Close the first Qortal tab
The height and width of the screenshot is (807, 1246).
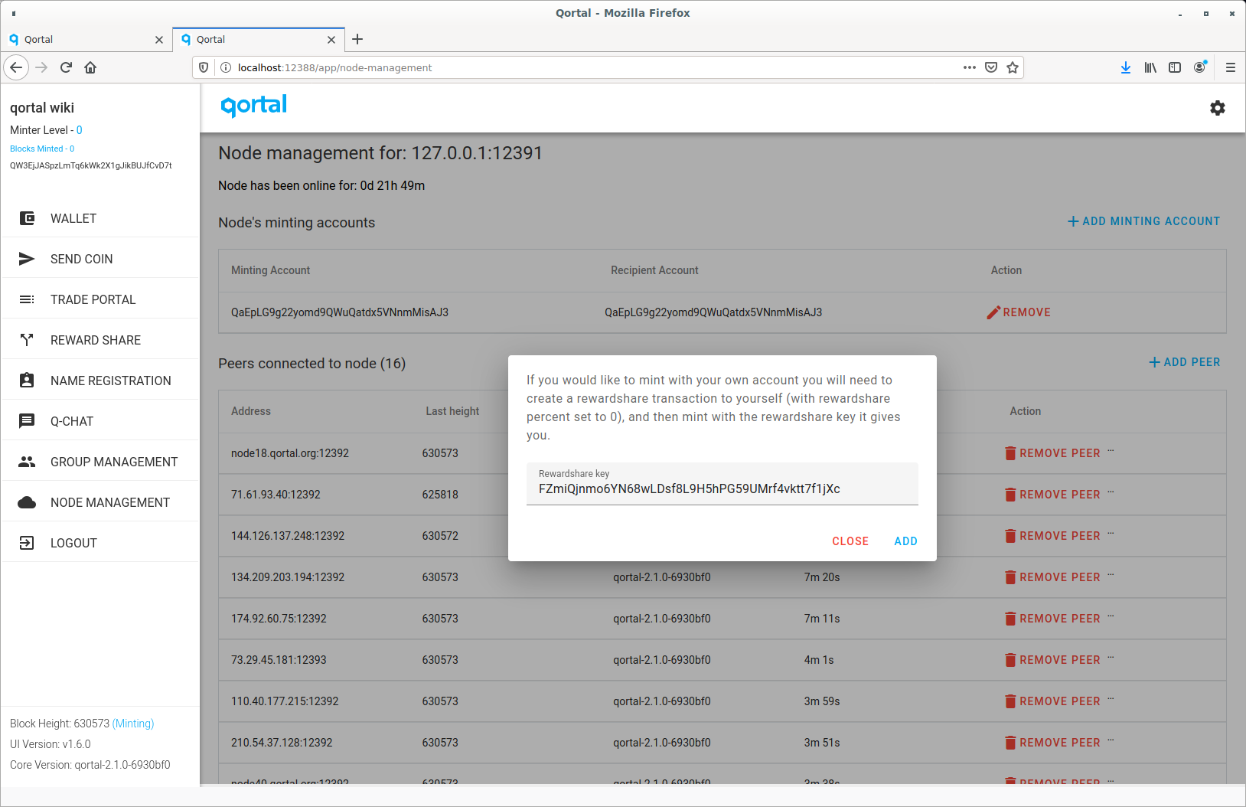click(x=159, y=40)
